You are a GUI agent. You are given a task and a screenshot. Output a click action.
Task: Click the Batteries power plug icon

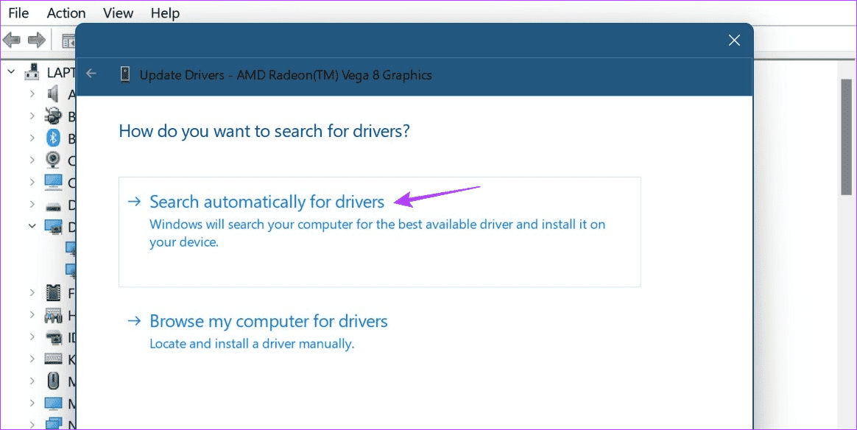(53, 116)
